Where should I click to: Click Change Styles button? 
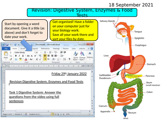point(82,56)
